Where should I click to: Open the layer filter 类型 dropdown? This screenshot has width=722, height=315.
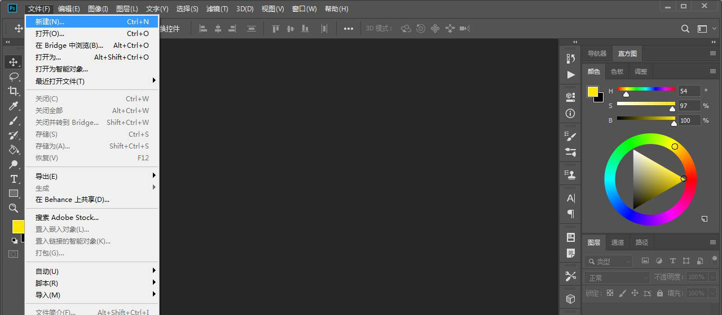pos(609,261)
